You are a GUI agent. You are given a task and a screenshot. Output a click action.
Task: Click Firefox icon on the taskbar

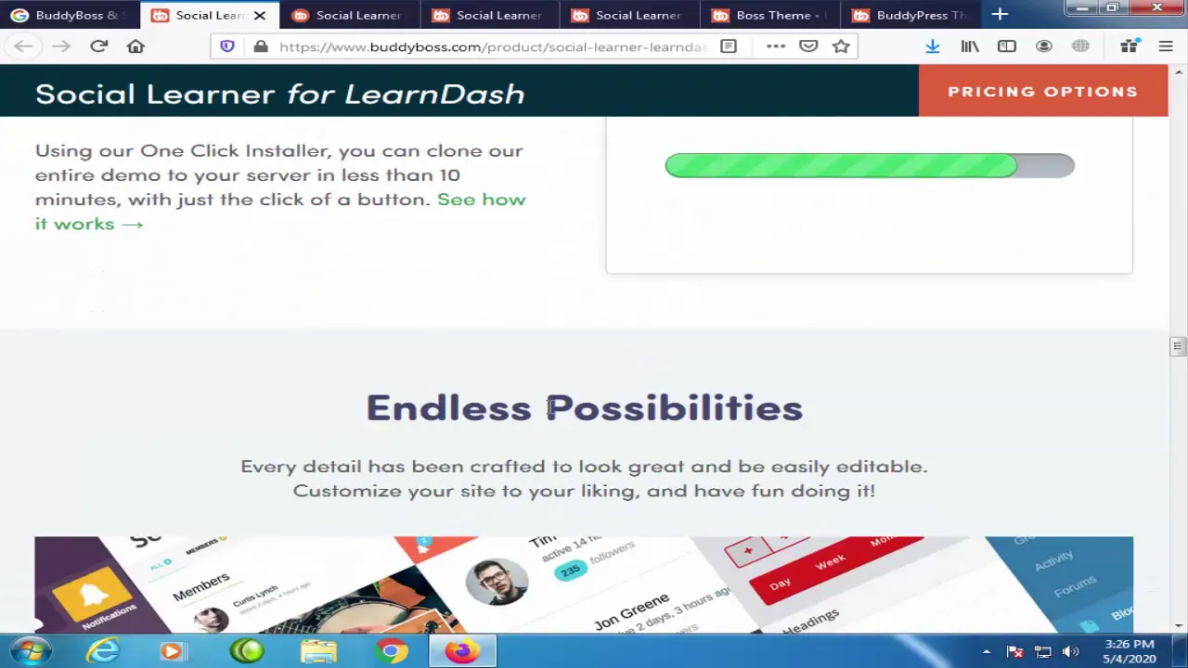[x=462, y=651]
